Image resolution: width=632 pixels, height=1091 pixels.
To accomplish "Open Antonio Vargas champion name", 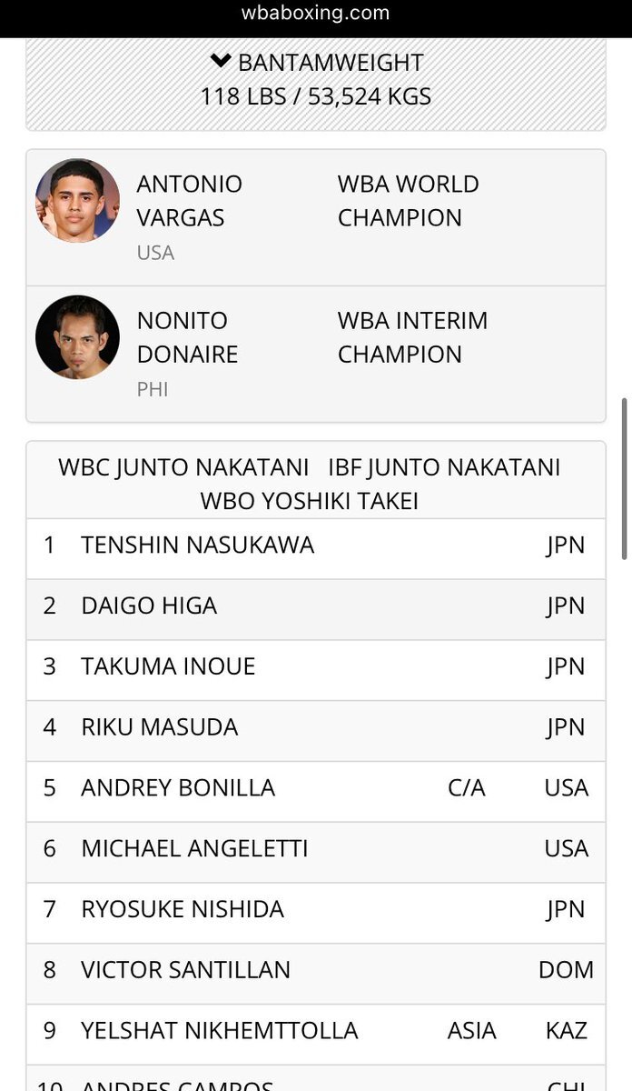I will click(189, 201).
